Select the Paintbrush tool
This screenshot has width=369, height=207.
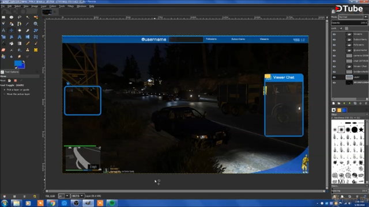click(x=36, y=44)
